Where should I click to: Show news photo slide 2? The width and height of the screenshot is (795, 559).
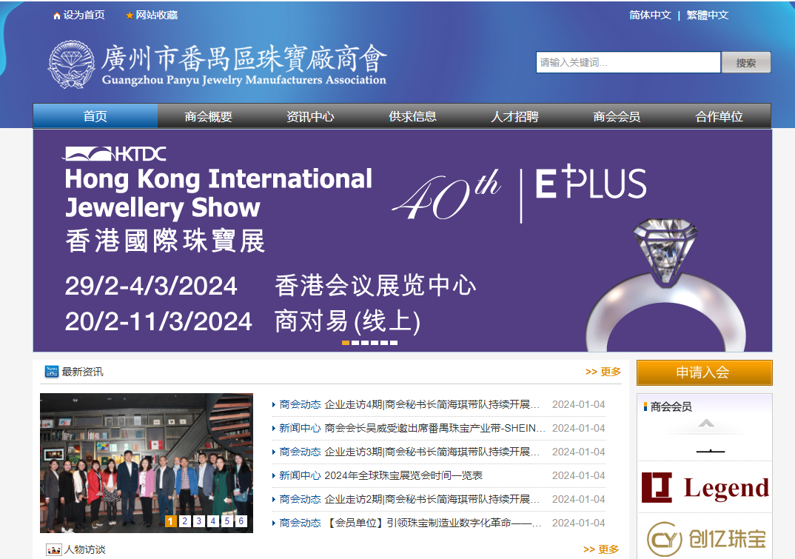tap(185, 521)
